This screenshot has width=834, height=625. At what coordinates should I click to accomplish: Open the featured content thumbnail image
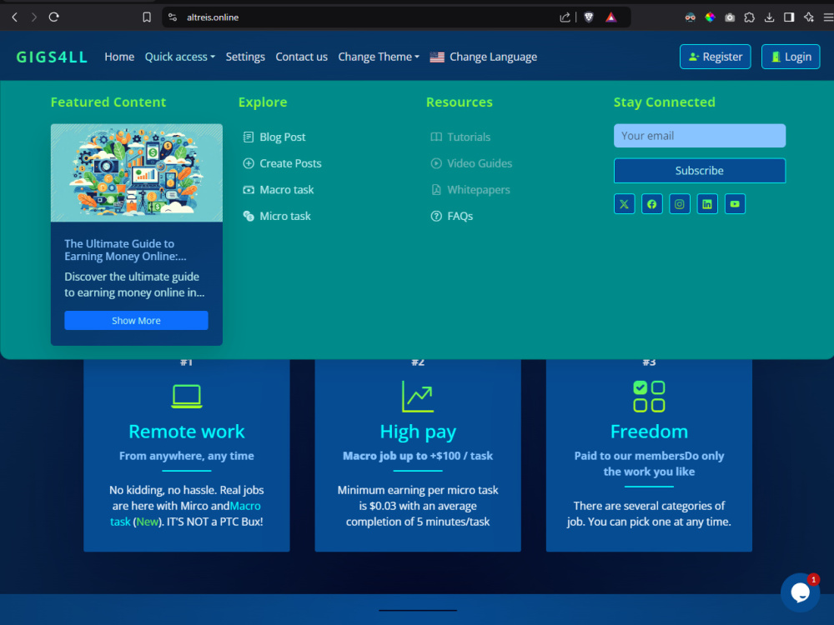[x=137, y=172]
